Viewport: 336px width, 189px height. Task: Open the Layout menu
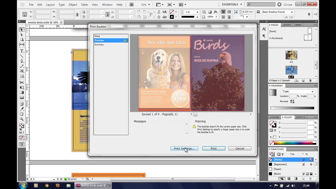(50, 5)
